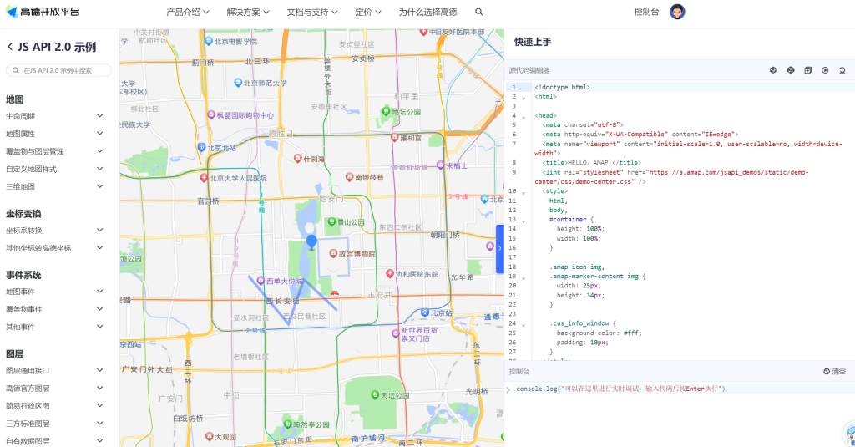855x447 pixels.
Task: Click the 新世界百货崇文门店 POI icon
Action: [396, 333]
